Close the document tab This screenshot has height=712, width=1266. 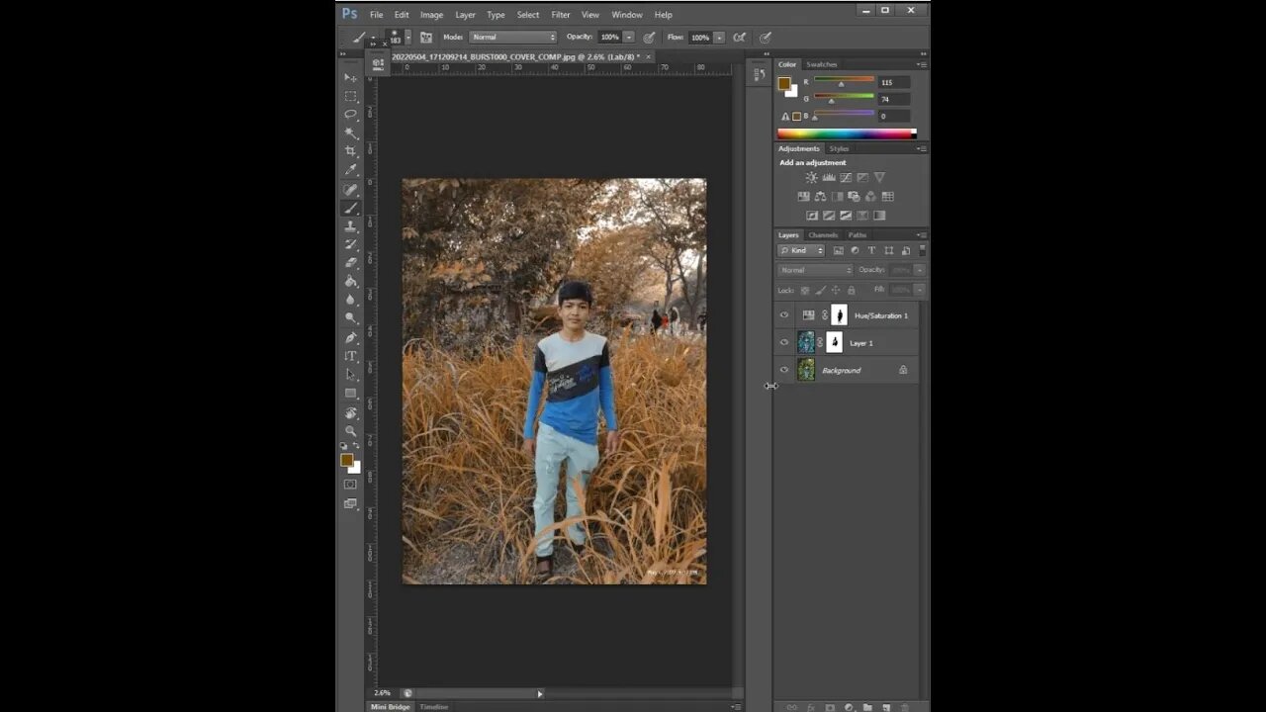click(649, 56)
